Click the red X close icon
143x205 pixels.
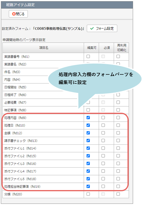pos(14,14)
